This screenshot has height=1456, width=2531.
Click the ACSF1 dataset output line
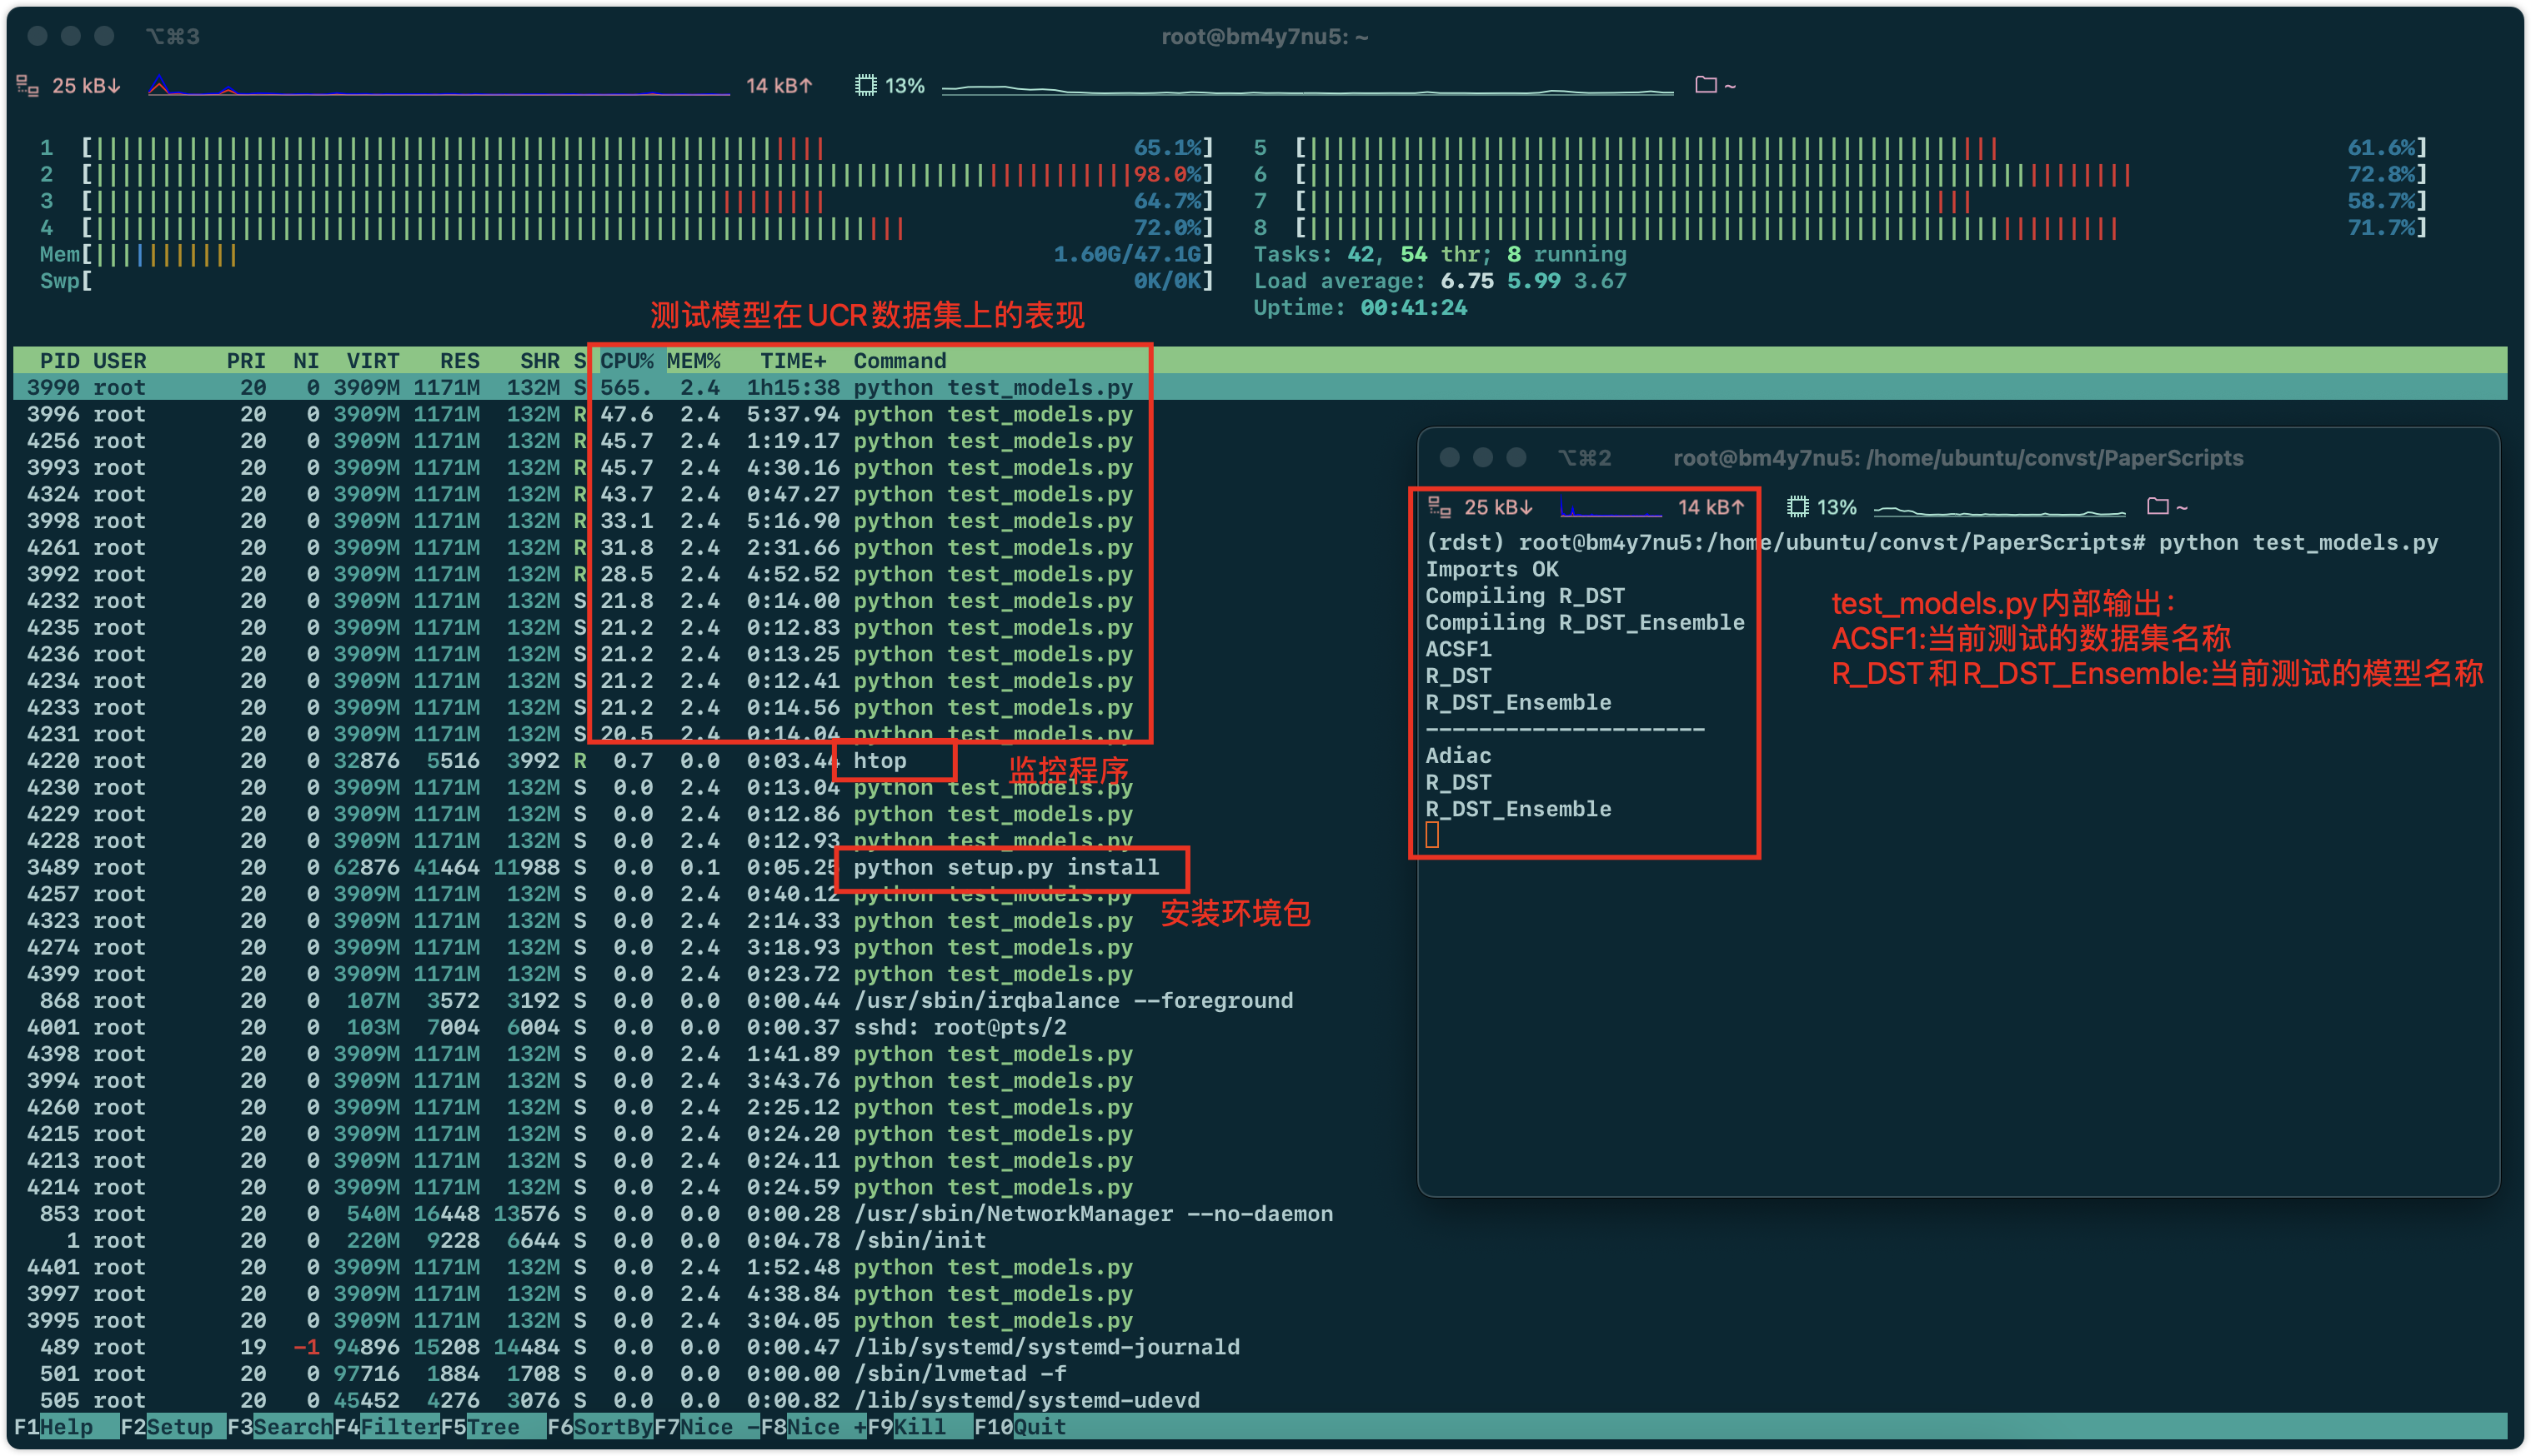point(1458,649)
